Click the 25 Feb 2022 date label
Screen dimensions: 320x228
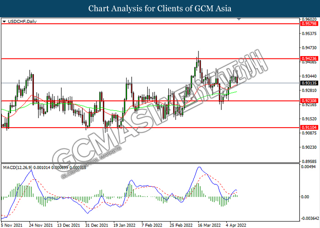[181, 225]
